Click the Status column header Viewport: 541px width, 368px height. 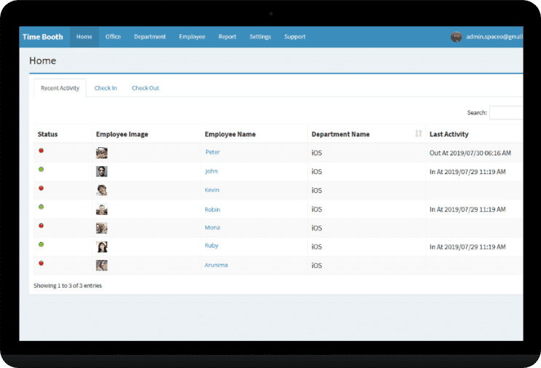[47, 134]
